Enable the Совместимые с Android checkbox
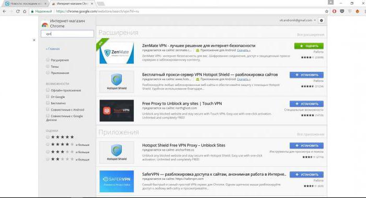 [48, 109]
